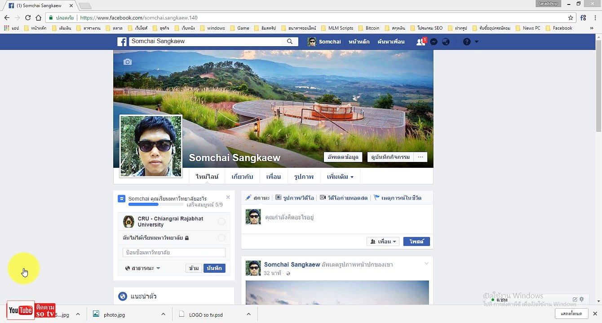Viewport: 602px width, 323px height.
Task: Switch to the เกี่ยวกับ tab
Action: click(242, 177)
